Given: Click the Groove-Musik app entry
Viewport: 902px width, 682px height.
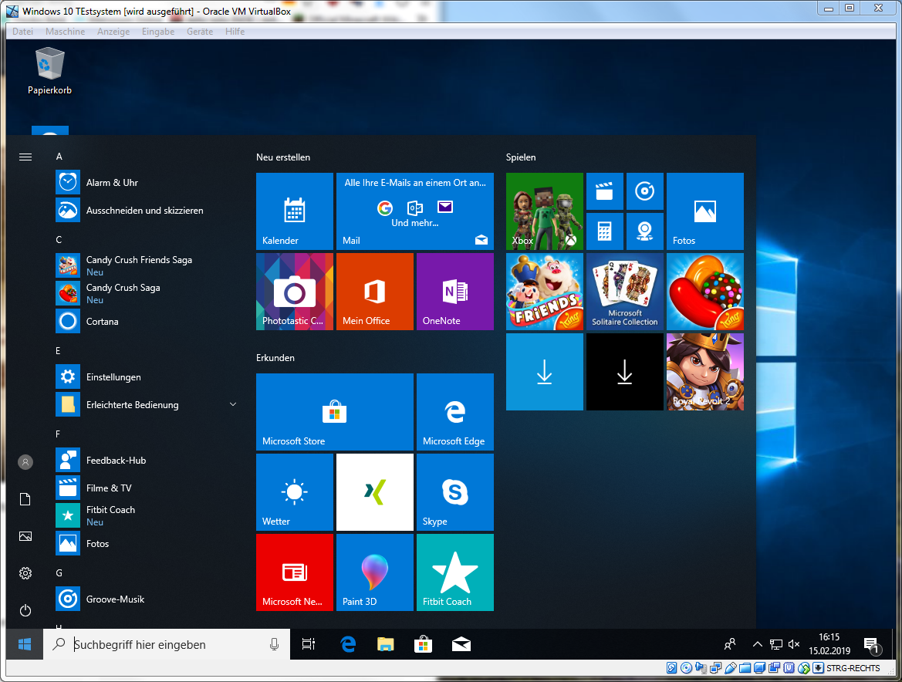Looking at the screenshot, I should coord(115,599).
